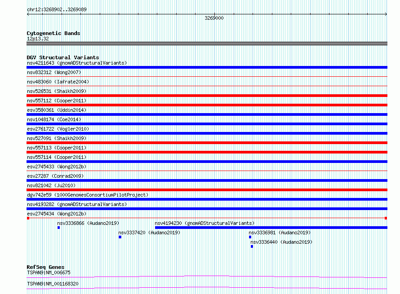Image resolution: width=400 pixels, height=294 pixels.
Task: Click the blue bar under nsv4194230
Action: pyautogui.click(x=271, y=228)
